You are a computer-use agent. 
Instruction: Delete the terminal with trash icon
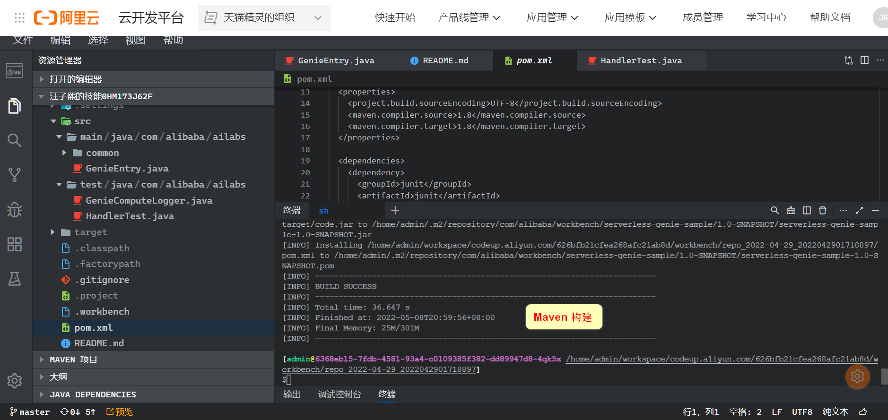(823, 210)
